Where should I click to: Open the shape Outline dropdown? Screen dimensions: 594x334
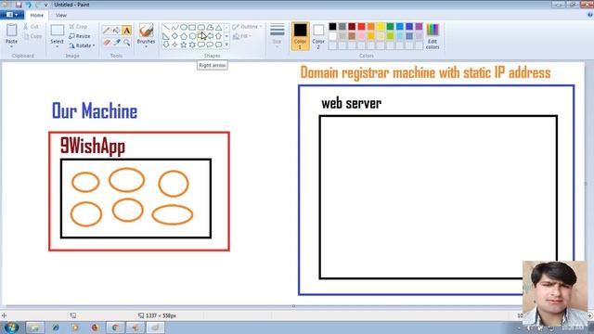[247, 27]
